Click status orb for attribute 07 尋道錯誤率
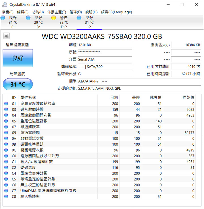The height and width of the screenshot is (209, 204). tap(6, 127)
